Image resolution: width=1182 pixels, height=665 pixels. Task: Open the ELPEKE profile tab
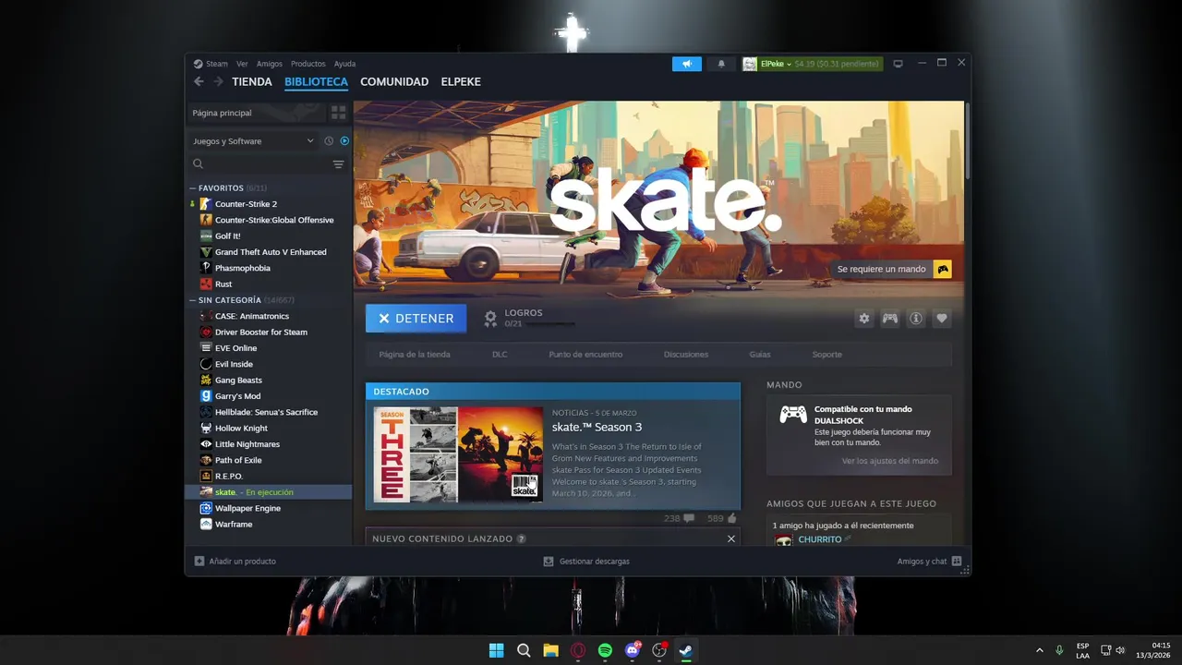click(x=461, y=81)
